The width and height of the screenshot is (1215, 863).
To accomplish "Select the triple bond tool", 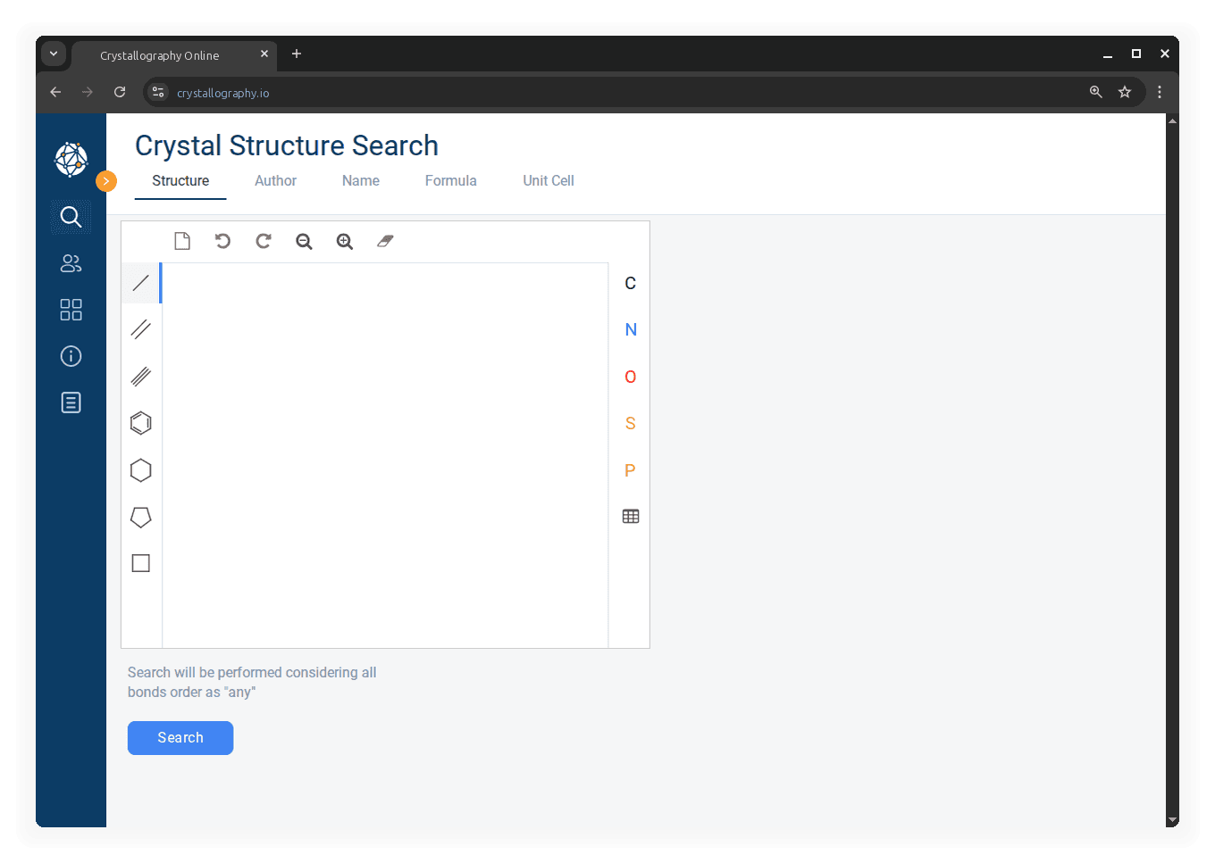I will (x=141, y=377).
